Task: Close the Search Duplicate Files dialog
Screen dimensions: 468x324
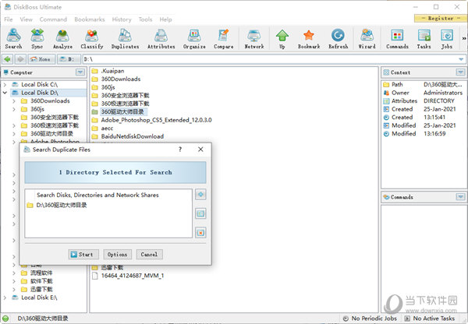Action: [x=200, y=150]
